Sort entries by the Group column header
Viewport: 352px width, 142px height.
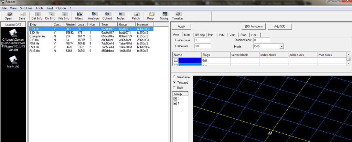point(126,24)
